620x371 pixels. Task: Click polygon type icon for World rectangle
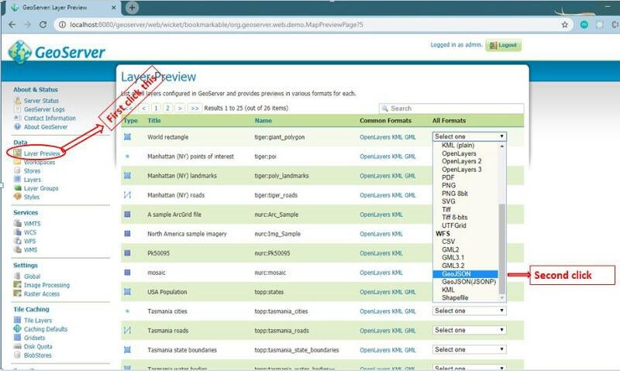127,137
